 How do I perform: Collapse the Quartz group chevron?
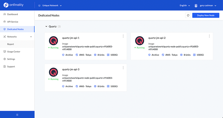(x=46, y=26)
